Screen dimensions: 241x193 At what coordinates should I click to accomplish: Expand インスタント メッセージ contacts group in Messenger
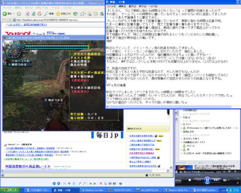point(182,153)
